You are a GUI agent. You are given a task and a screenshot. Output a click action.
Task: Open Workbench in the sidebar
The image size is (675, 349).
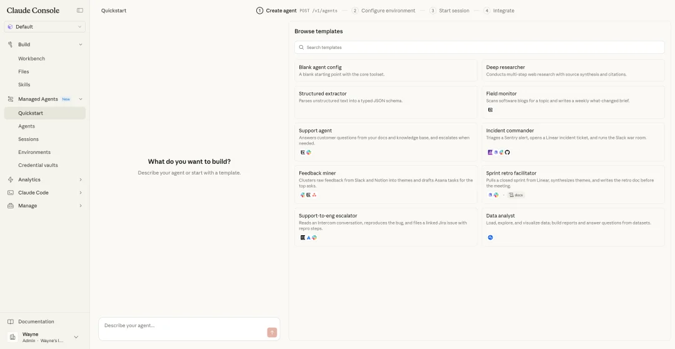tap(31, 59)
